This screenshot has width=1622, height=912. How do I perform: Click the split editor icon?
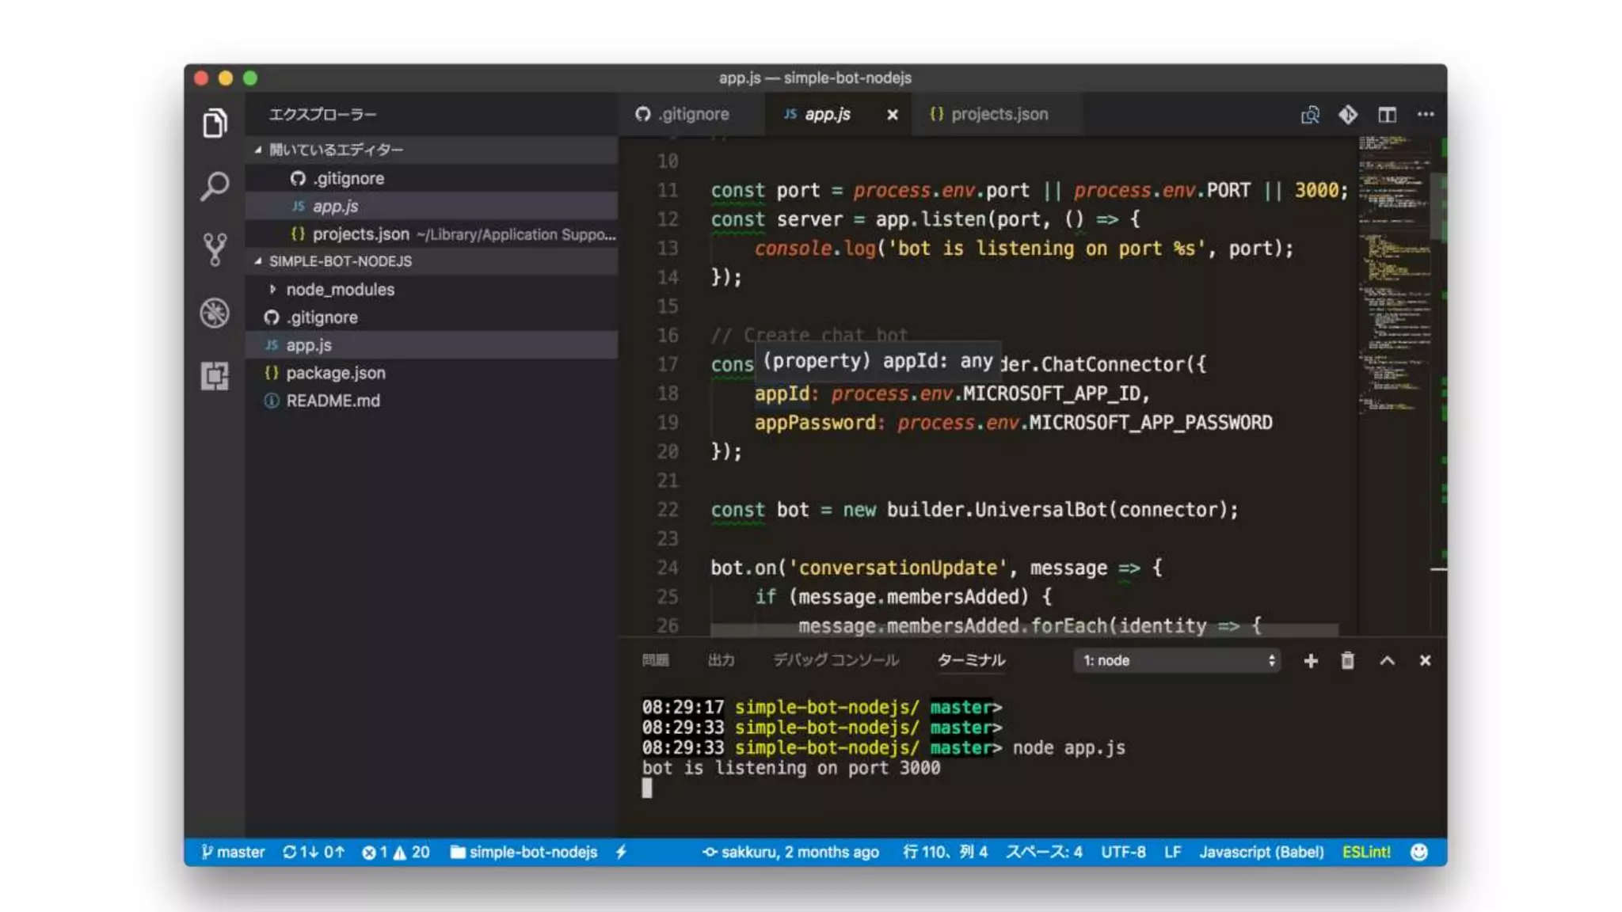pyautogui.click(x=1387, y=115)
